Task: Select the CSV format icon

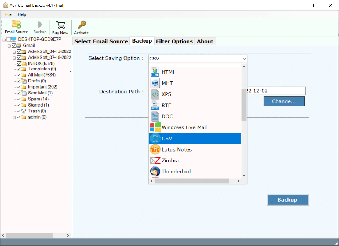Action: (x=155, y=138)
